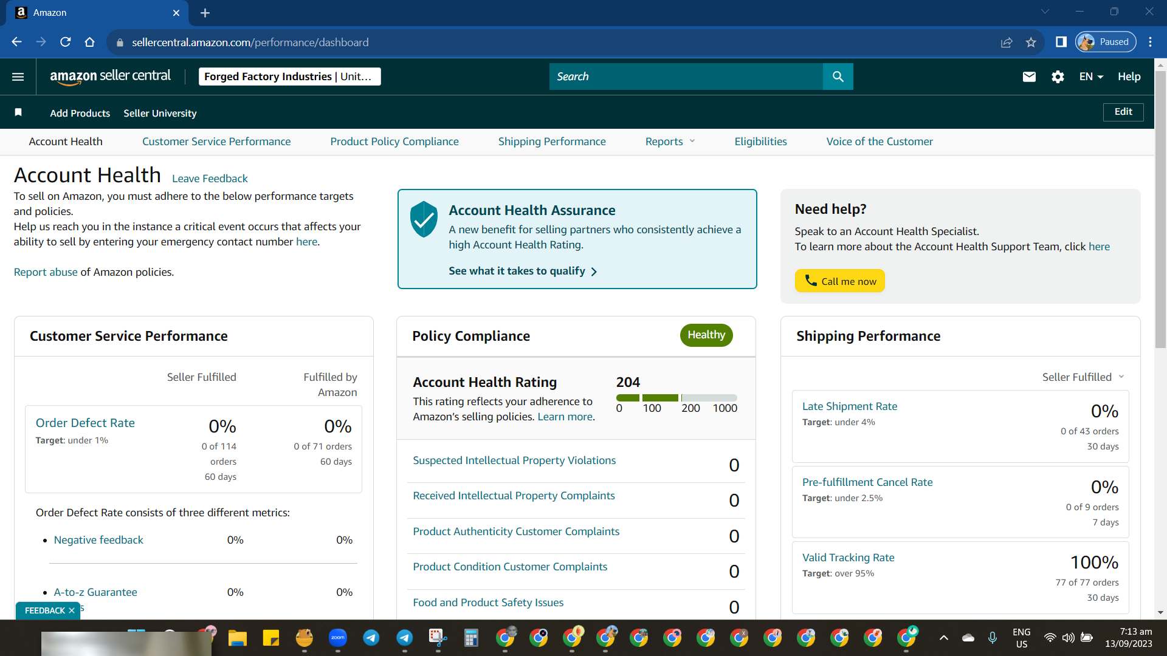Open Food and Product Safety Issues

(x=488, y=603)
